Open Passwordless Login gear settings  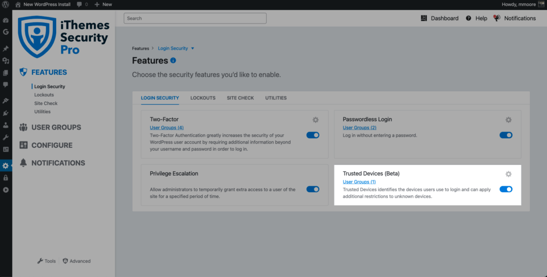(x=509, y=120)
